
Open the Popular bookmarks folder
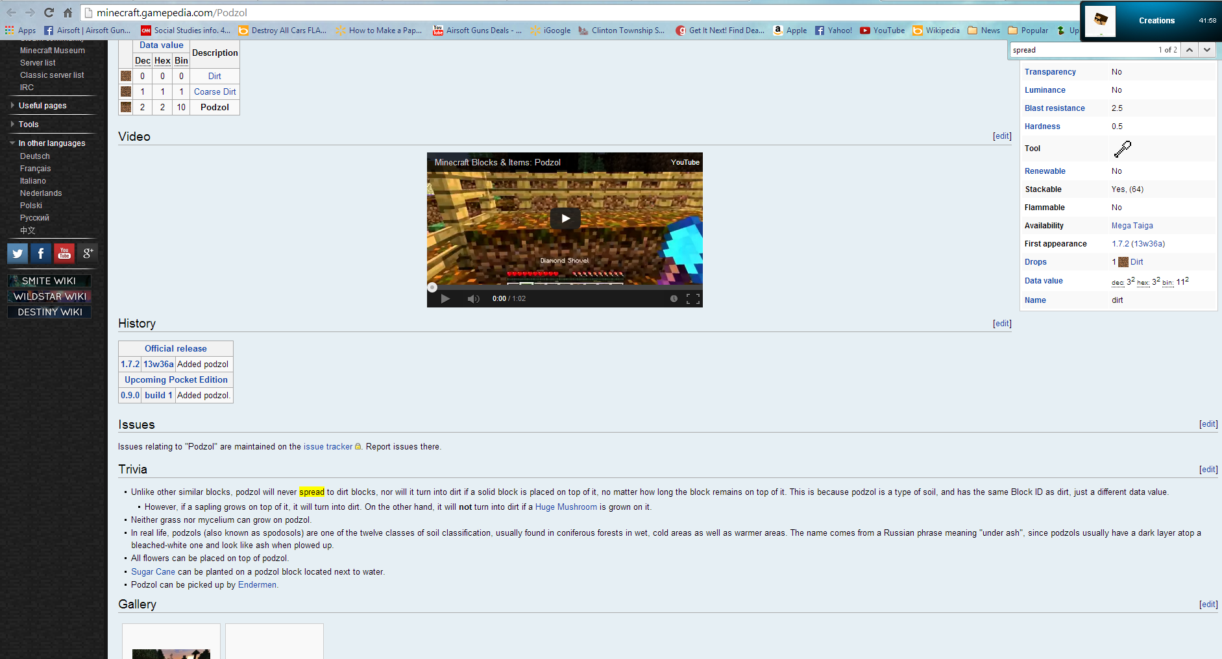(x=1028, y=30)
